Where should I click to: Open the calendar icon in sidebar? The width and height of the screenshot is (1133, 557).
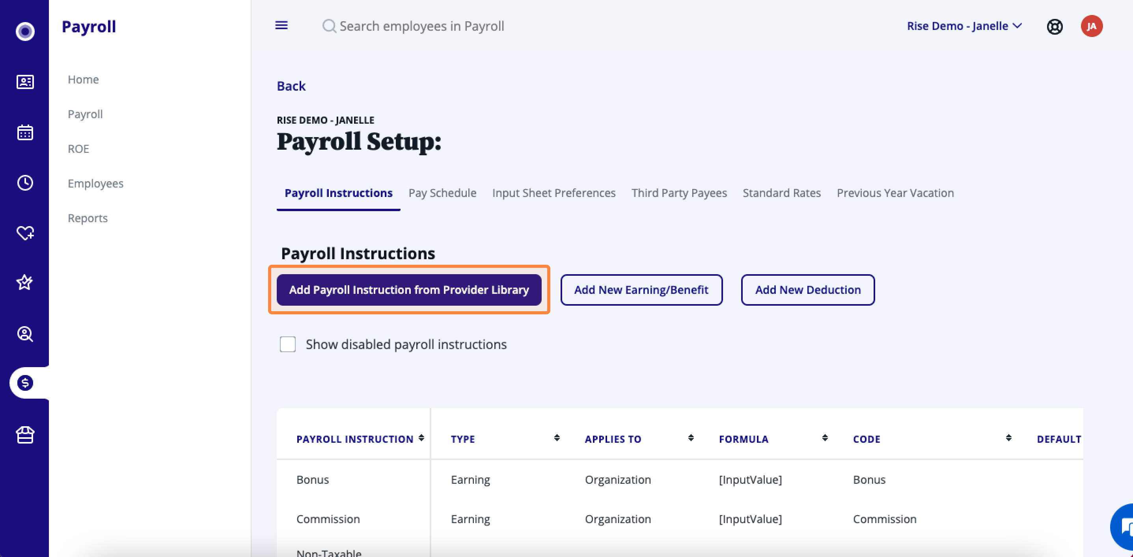click(25, 132)
